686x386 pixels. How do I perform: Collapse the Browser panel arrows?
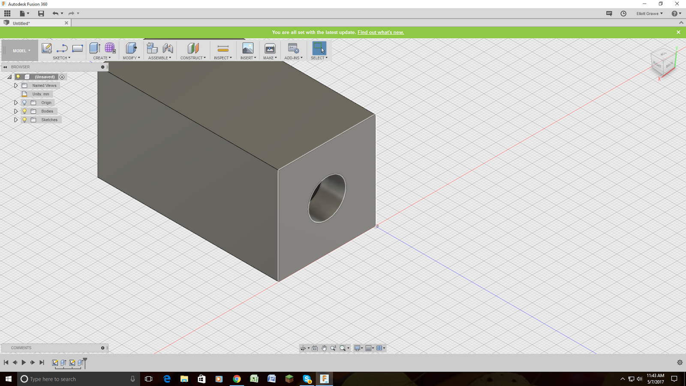tap(5, 67)
